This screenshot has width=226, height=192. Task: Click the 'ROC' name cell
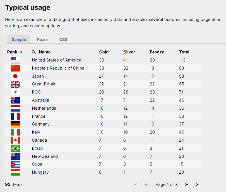36,92
